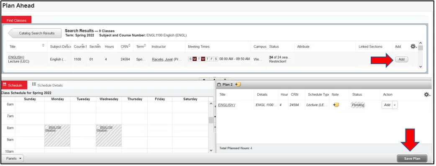
Task: Open the note icon in ENGLISH I plan row
Action: [x=336, y=105]
